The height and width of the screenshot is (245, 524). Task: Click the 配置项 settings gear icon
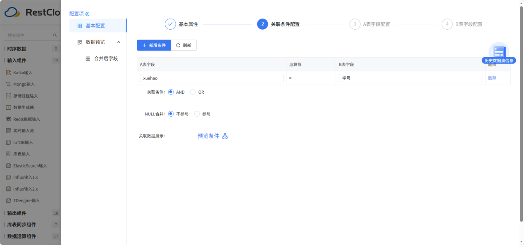click(x=87, y=13)
